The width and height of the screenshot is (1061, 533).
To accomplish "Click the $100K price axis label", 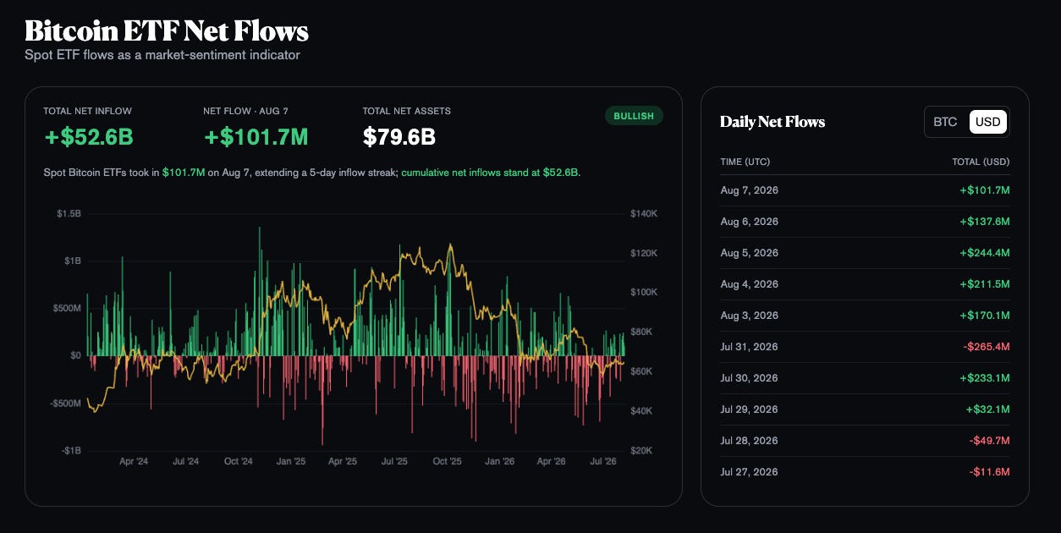I will (644, 293).
